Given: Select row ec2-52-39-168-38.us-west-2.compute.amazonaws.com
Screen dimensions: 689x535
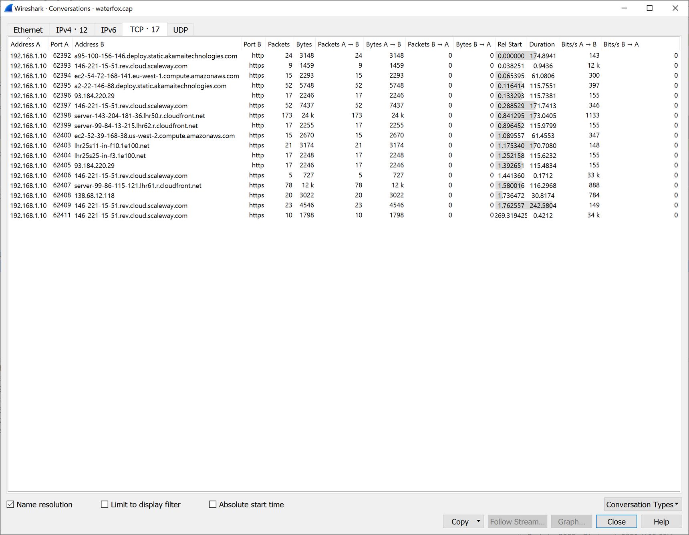Looking at the screenshot, I should [344, 136].
